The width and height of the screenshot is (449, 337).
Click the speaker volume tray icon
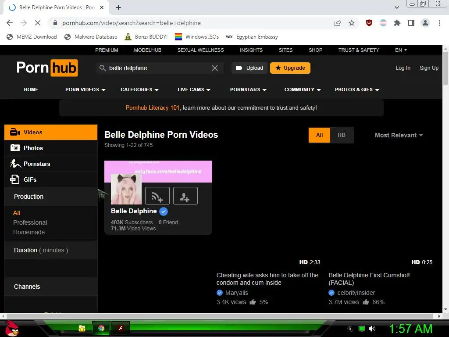372,329
